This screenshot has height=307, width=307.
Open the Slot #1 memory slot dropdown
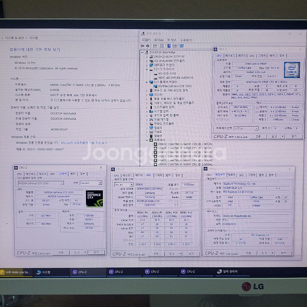pos(124,185)
